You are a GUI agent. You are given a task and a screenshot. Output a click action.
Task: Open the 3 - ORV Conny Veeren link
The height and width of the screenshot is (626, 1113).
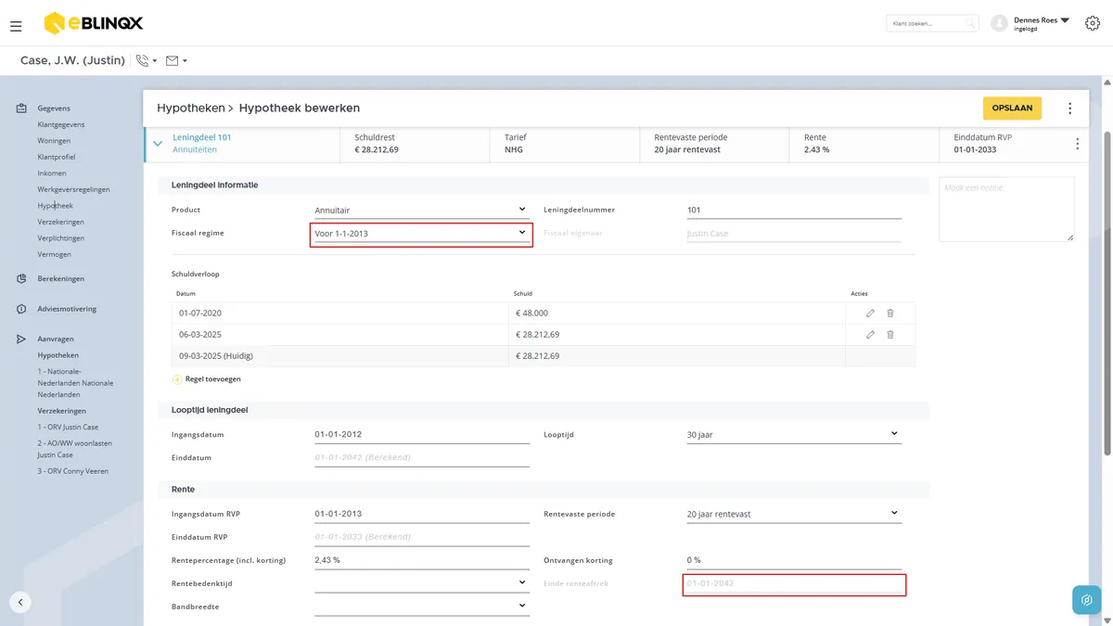pos(73,471)
